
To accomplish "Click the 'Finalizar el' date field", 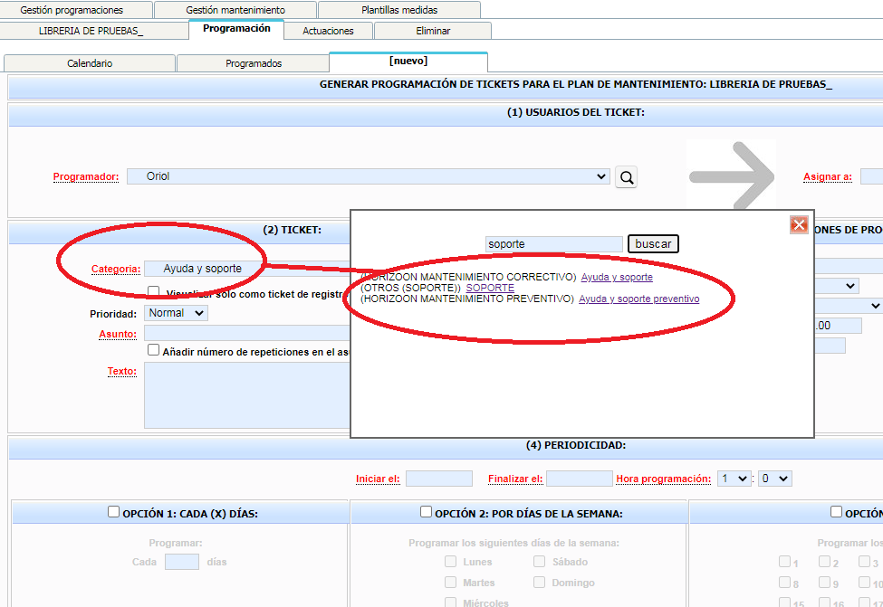I will (580, 479).
